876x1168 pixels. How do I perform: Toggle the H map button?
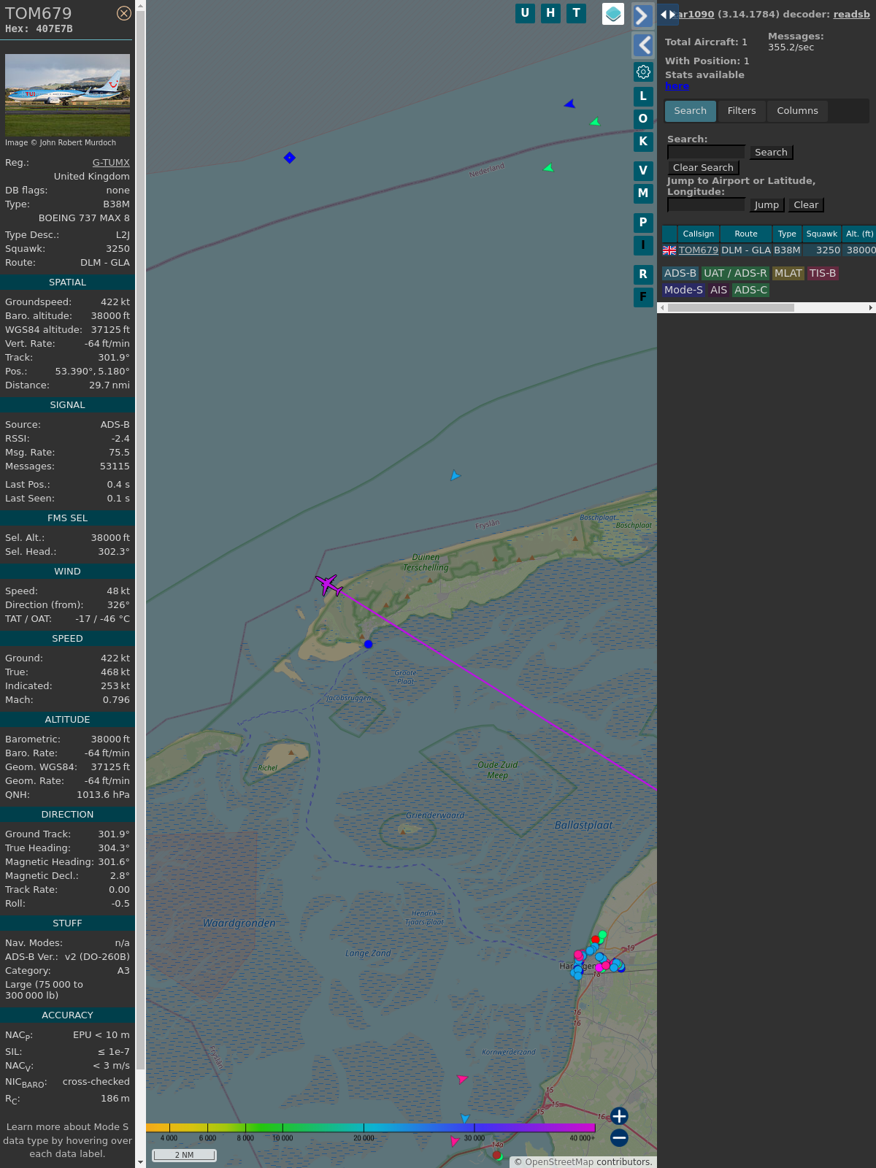click(550, 13)
